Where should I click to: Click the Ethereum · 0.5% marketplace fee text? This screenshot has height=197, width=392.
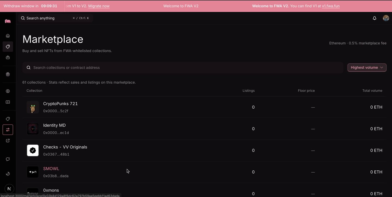click(x=358, y=43)
